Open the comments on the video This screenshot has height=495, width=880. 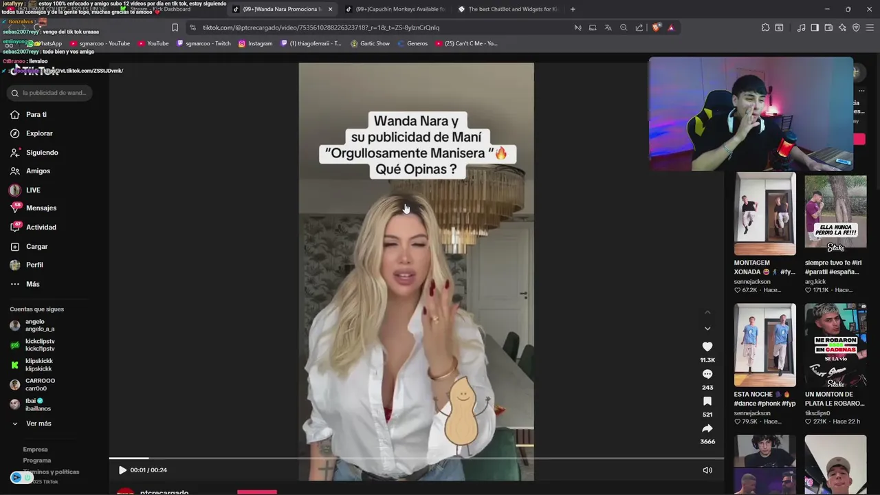tap(707, 375)
